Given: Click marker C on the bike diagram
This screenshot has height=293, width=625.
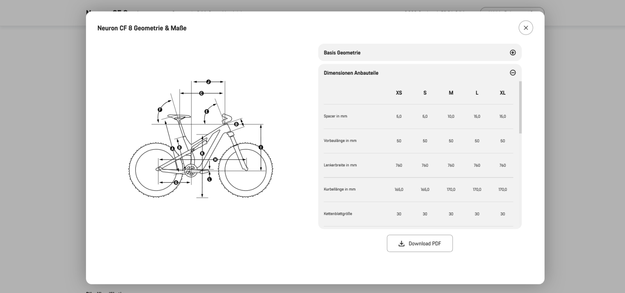Looking at the screenshot, I should (x=202, y=93).
